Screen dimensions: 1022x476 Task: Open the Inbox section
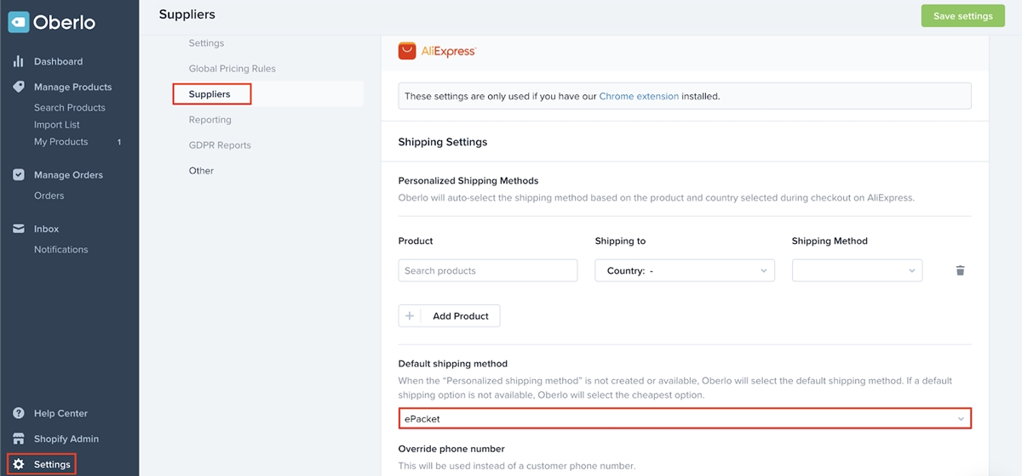pyautogui.click(x=46, y=229)
